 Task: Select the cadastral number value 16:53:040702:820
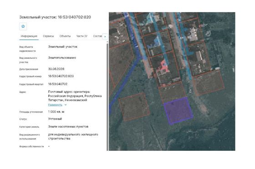pos(61,76)
